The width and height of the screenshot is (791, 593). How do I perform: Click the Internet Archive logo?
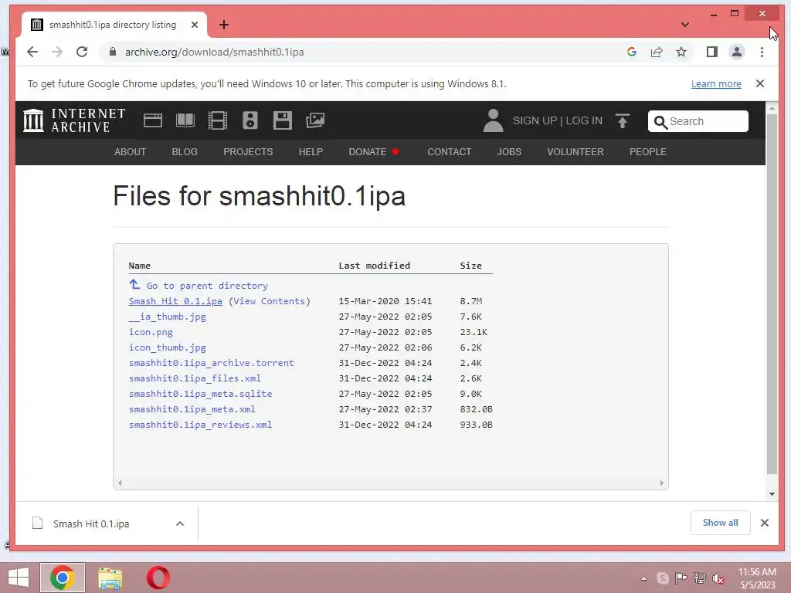(74, 120)
